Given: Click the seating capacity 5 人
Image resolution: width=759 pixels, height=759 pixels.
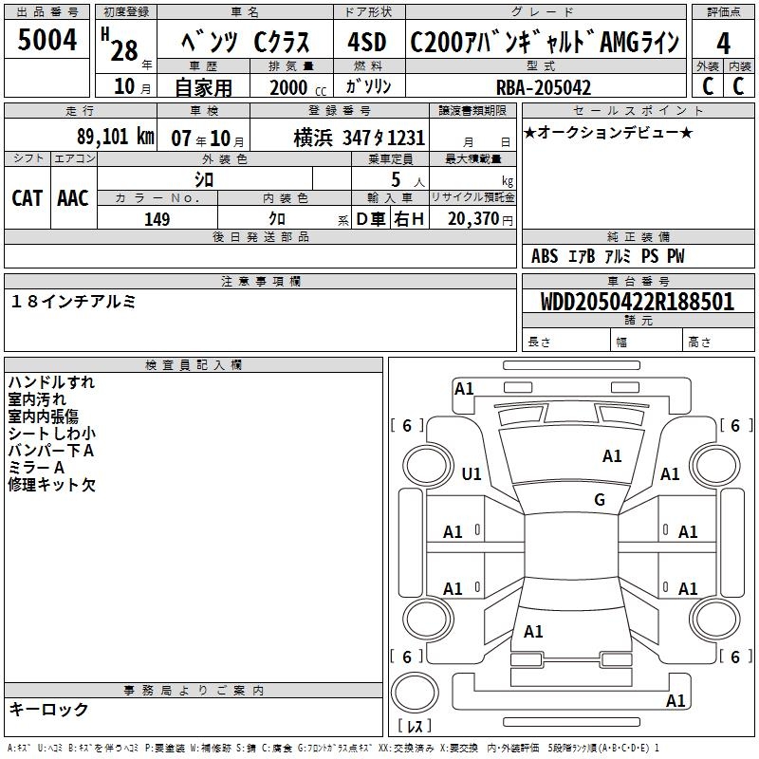Looking at the screenshot, I should (408, 179).
